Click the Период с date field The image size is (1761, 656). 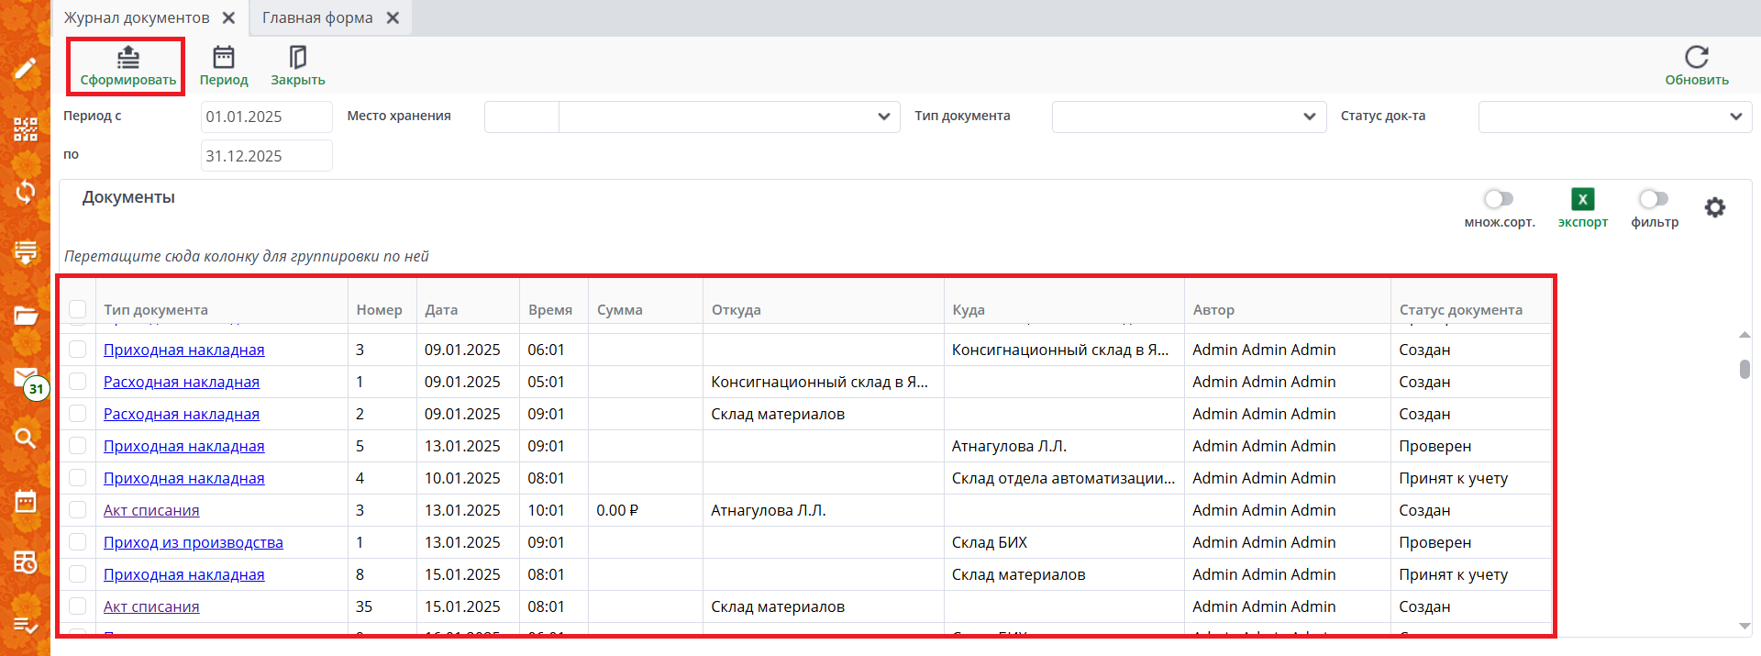click(266, 117)
